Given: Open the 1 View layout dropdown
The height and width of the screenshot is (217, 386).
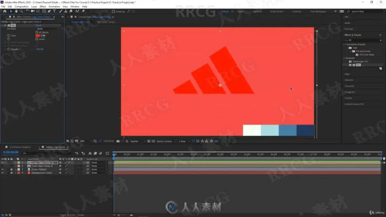Looking at the screenshot, I should [x=184, y=141].
